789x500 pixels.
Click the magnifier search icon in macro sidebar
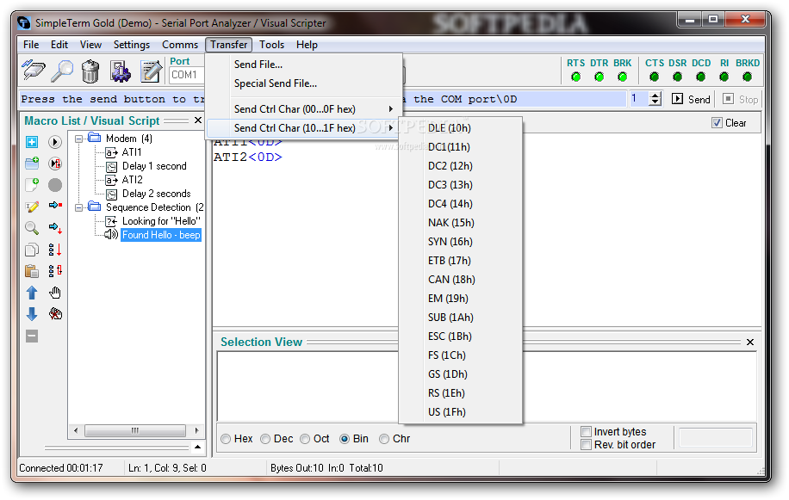tap(32, 228)
